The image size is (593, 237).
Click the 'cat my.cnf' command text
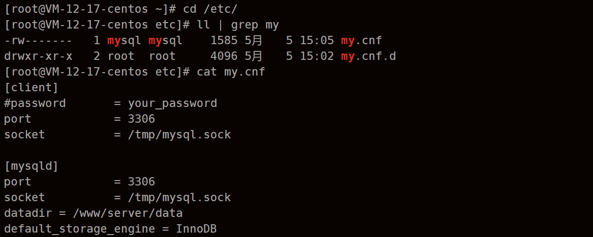pyautogui.click(x=231, y=72)
